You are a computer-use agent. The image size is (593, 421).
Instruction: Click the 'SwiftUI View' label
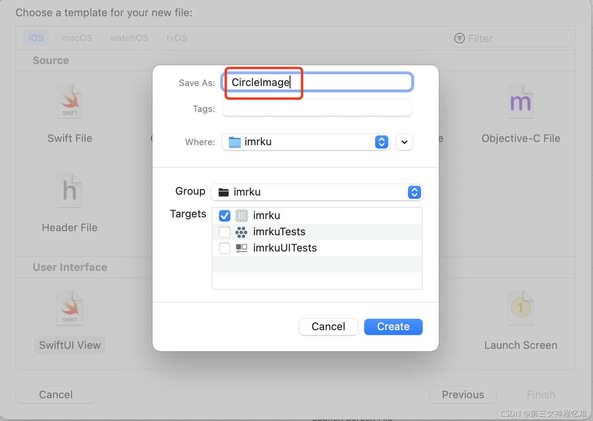70,345
